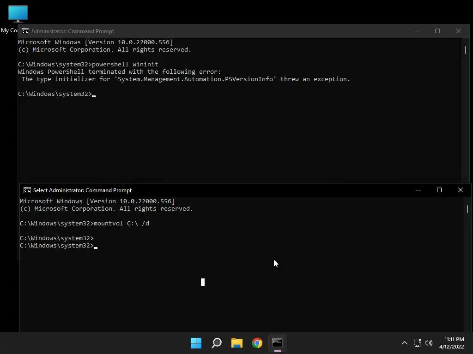Viewport: 473px width, 354px height.
Task: Open the network tray icon
Action: pos(417,343)
